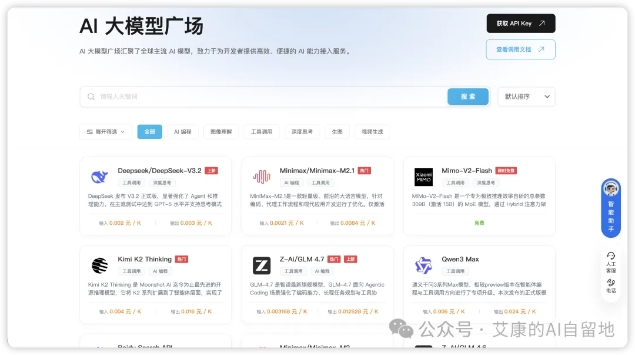Expand the 展开筛选 filter dropdown
This screenshot has width=635, height=355.
point(106,132)
